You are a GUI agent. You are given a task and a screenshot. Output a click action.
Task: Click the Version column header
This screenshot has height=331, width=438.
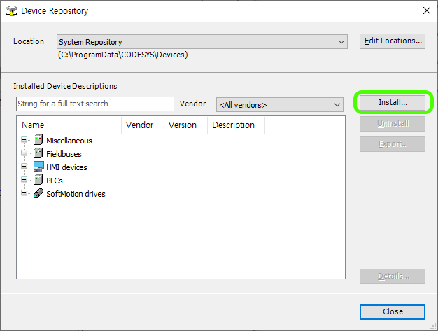[x=183, y=125]
